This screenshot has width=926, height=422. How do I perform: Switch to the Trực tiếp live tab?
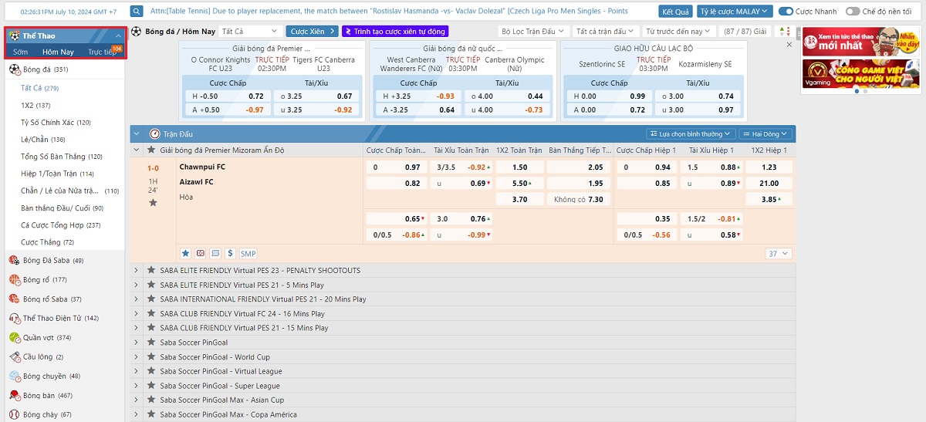pos(101,52)
